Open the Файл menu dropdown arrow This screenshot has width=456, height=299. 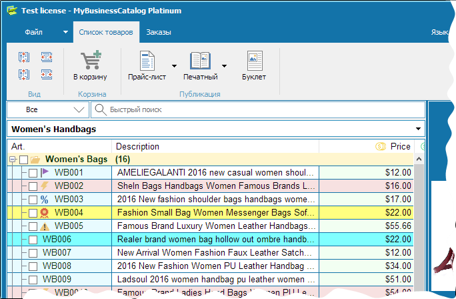tap(66, 32)
